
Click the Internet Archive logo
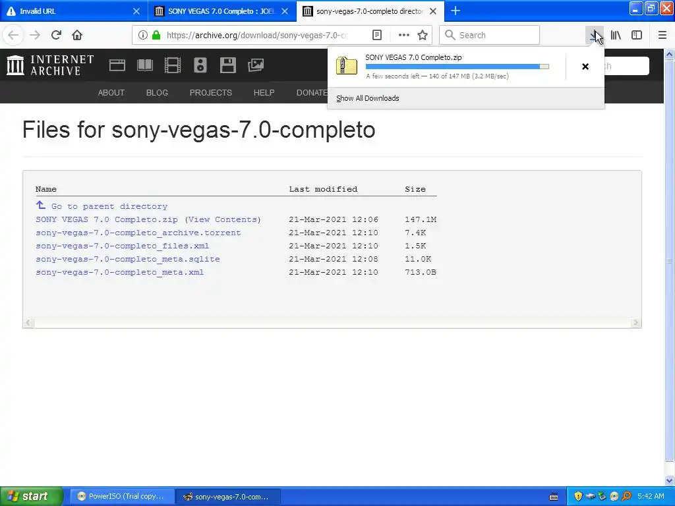click(x=50, y=65)
